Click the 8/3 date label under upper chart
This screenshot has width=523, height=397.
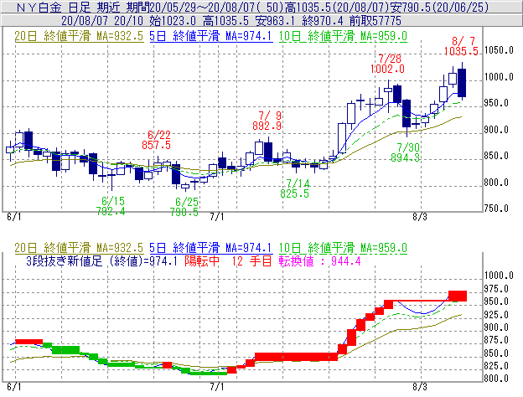420,217
